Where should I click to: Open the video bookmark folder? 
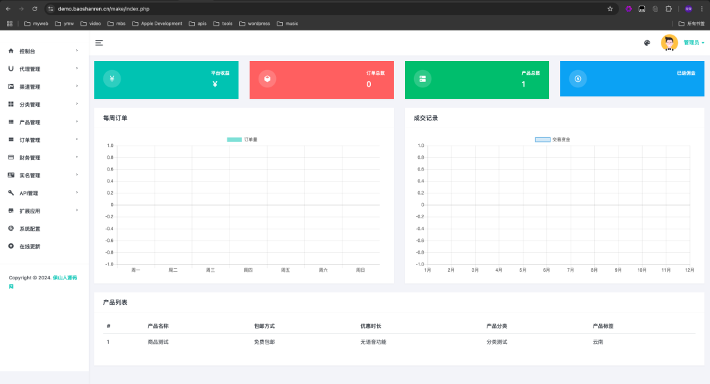click(91, 24)
